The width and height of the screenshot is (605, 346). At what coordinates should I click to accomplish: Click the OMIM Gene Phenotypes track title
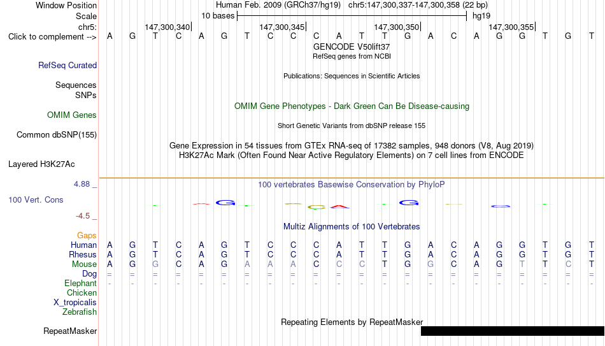[x=352, y=106]
